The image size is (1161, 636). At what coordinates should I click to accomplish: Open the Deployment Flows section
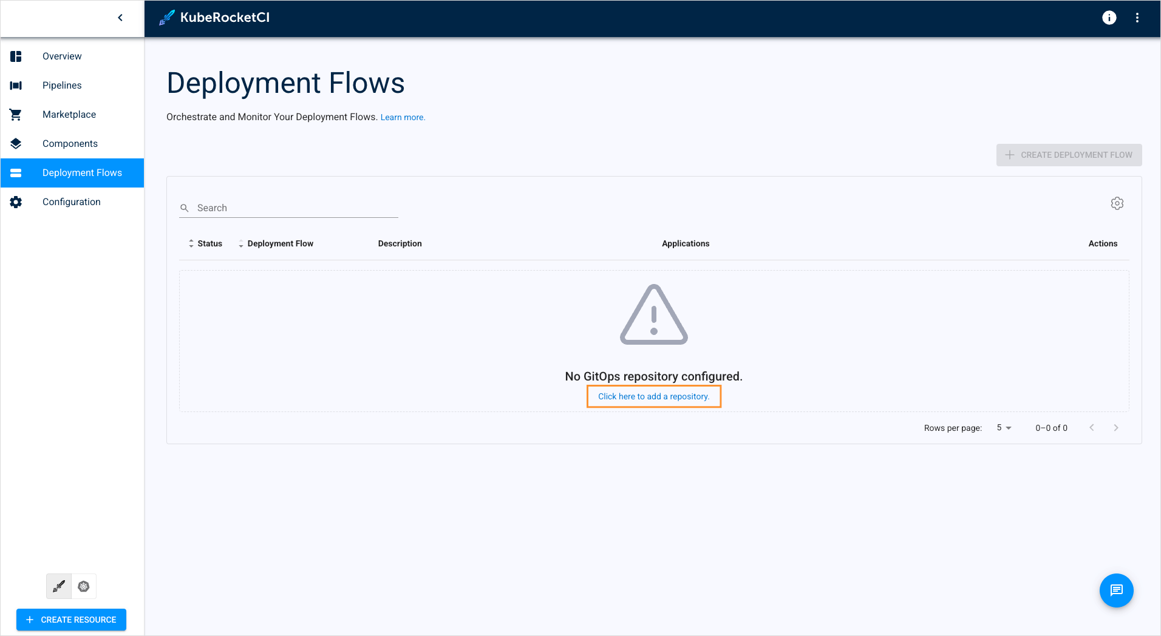[x=82, y=172]
